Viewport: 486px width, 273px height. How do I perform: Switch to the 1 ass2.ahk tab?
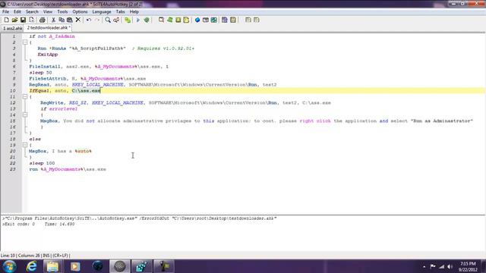(12, 28)
